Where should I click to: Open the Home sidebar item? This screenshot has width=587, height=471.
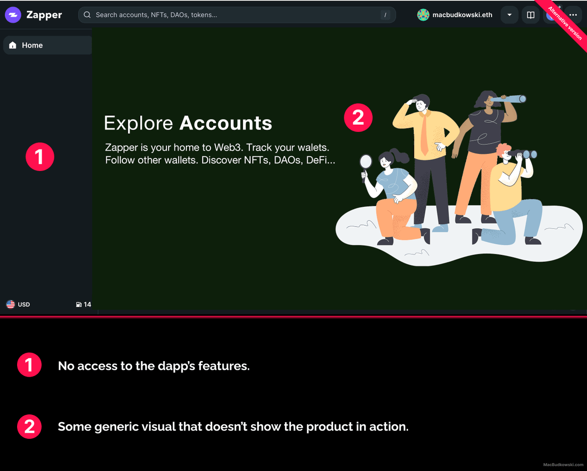[x=47, y=45]
